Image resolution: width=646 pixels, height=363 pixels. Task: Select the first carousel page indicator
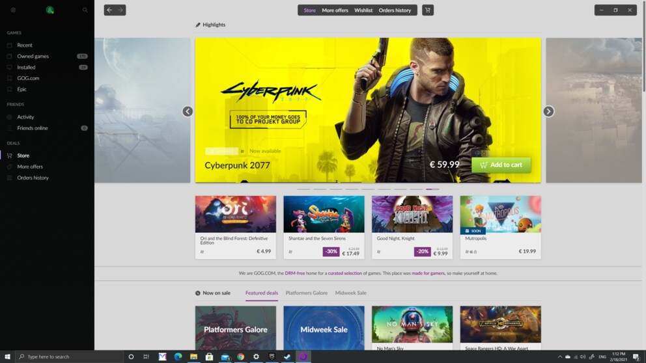(x=303, y=189)
